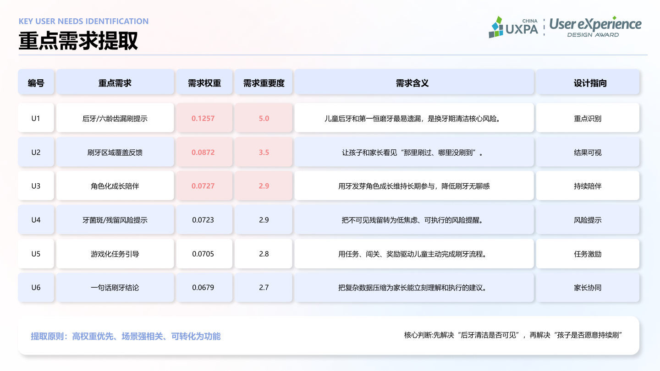The image size is (660, 371).
Task: Select the cell 游戏化任务引导
Action: click(x=115, y=254)
